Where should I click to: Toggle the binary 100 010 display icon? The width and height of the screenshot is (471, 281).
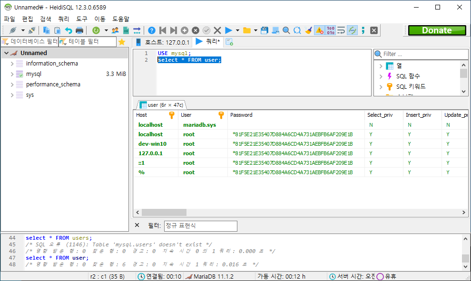331,30
